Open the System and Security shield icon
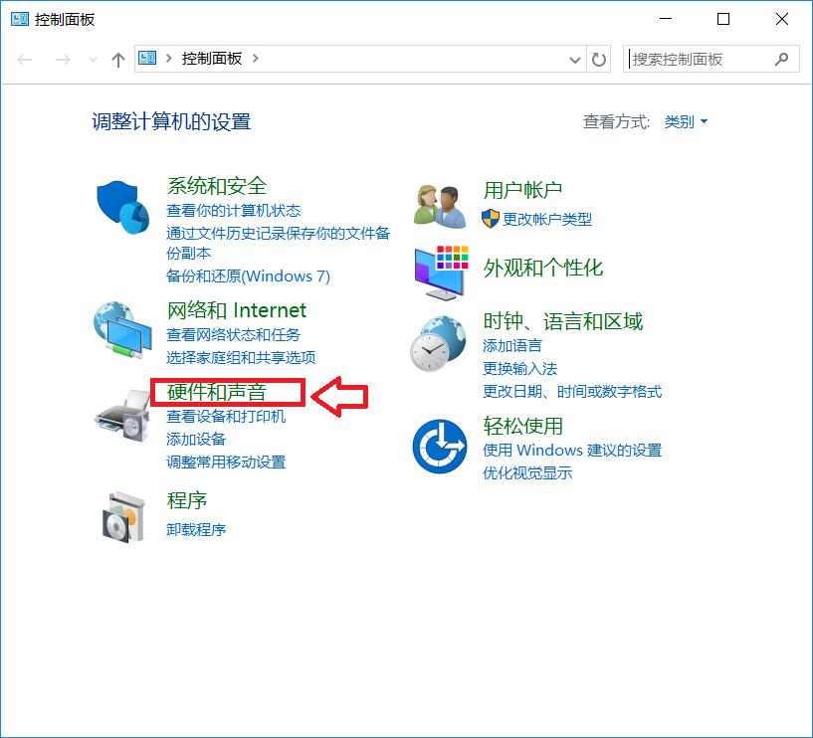 (121, 209)
